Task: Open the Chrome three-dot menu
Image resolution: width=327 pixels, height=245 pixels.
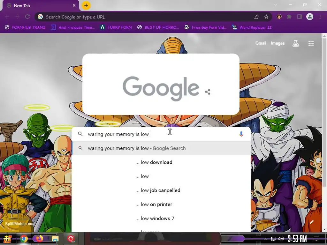Action: pos(320,17)
